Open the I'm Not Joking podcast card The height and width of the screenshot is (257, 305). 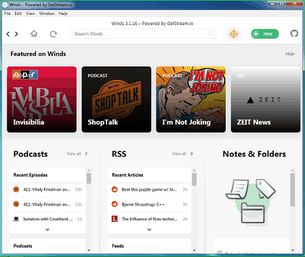(191, 99)
